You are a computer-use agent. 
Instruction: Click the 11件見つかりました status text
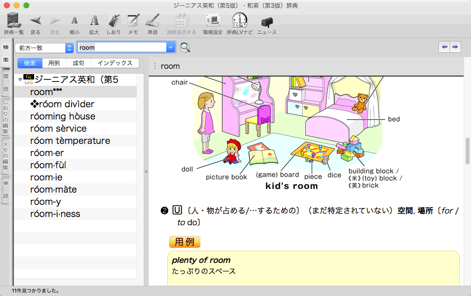[36, 291]
